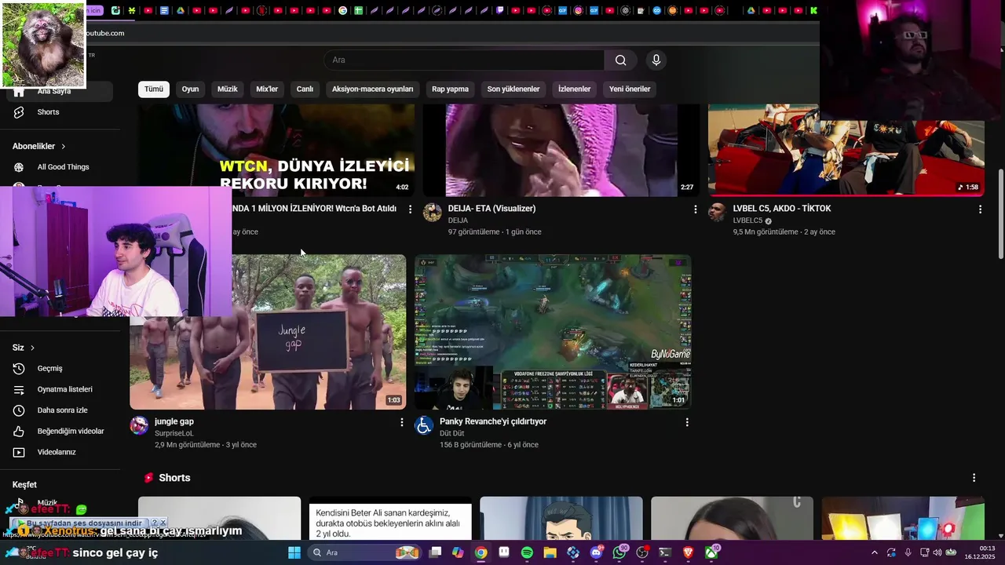Open Xbox app from the taskbar

(x=711, y=552)
